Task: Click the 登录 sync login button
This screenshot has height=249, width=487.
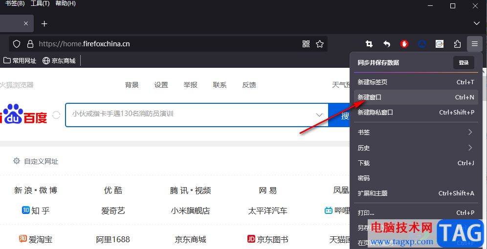Action: [464, 62]
